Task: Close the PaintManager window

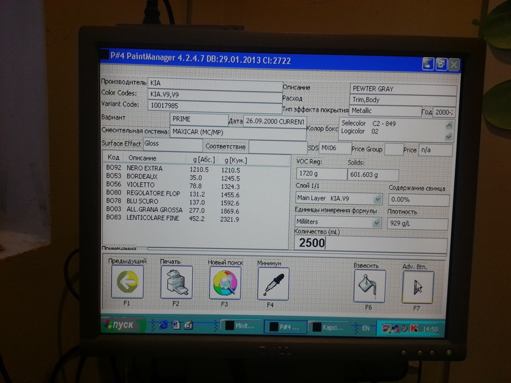Action: tap(454, 65)
